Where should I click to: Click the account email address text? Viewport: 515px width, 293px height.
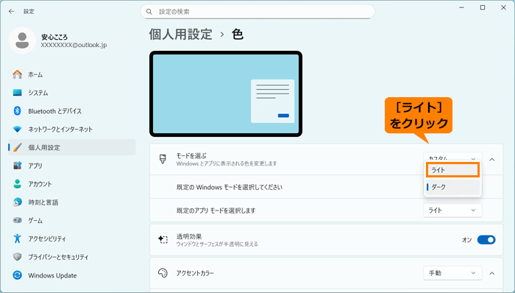[74, 45]
